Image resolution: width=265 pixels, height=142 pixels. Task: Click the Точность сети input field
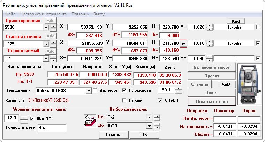coord(52,128)
